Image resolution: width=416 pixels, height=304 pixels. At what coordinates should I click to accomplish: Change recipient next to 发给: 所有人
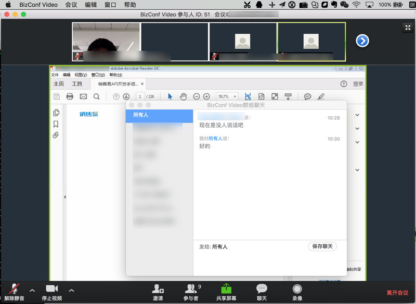tap(219, 246)
